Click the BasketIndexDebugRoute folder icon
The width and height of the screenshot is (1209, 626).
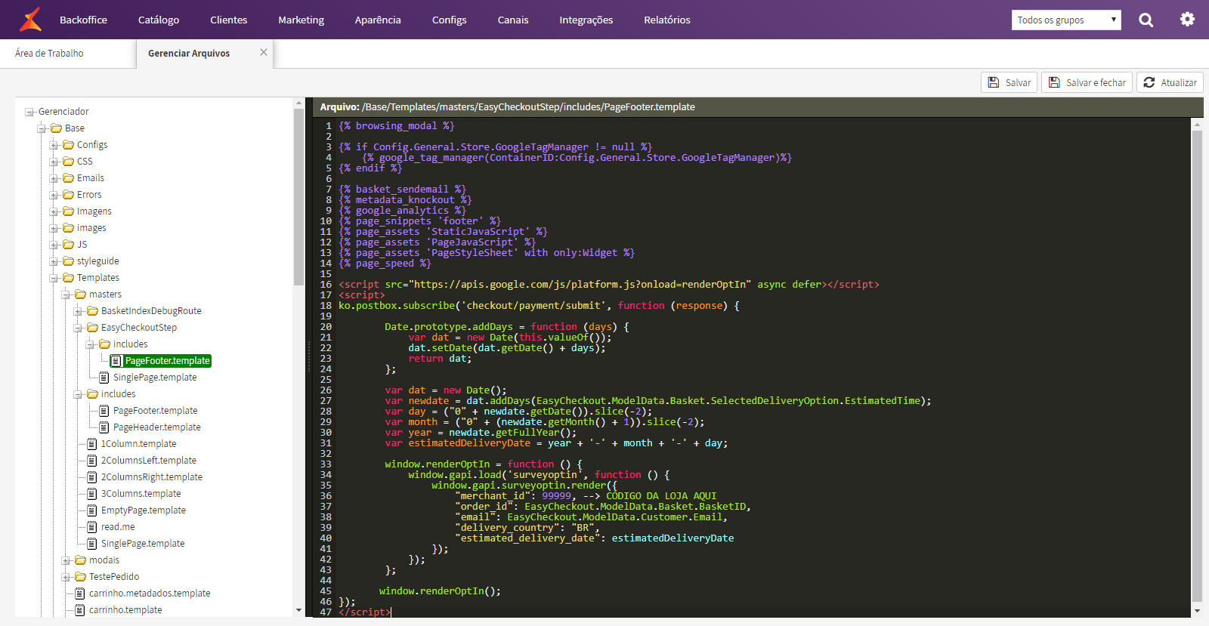pos(92,311)
